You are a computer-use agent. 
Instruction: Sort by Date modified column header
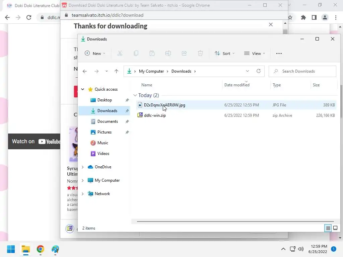coord(237,85)
